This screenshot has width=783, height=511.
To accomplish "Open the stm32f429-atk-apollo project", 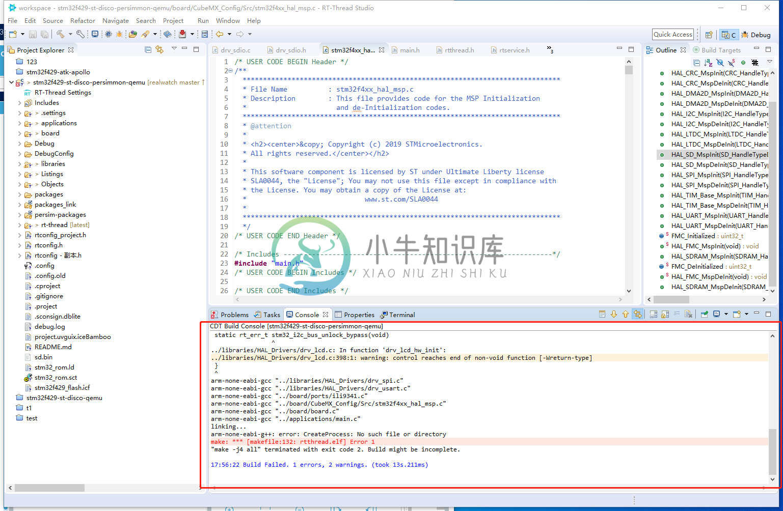I will click(53, 72).
